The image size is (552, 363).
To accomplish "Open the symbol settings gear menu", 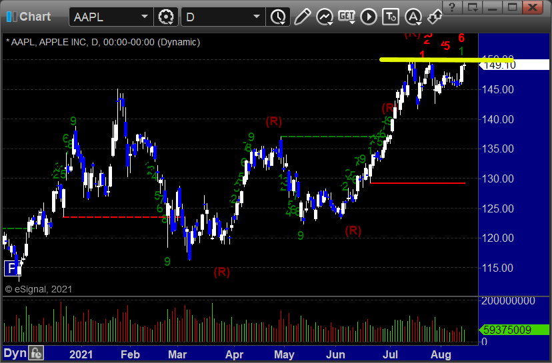I will pyautogui.click(x=166, y=17).
